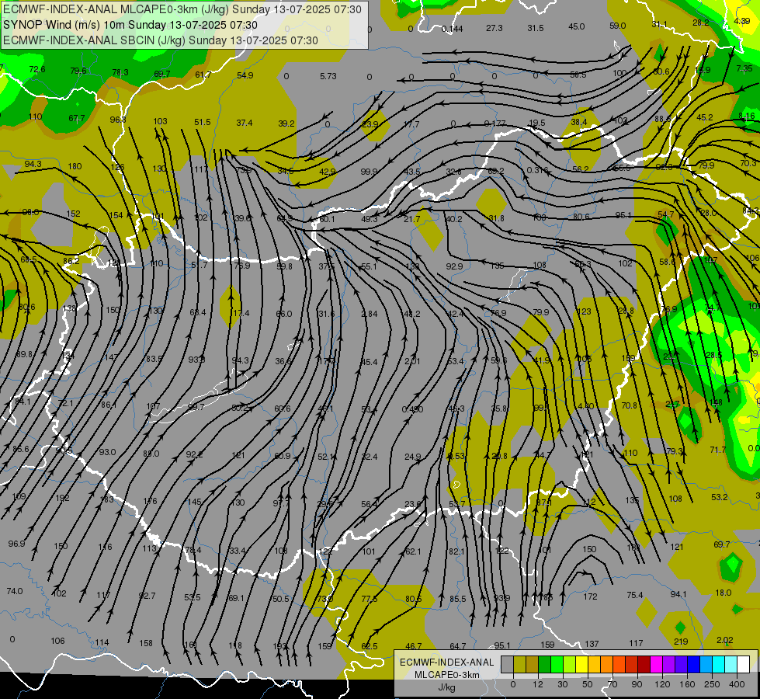Click the dark green legend swatch
The height and width of the screenshot is (699, 760).
click(545, 665)
